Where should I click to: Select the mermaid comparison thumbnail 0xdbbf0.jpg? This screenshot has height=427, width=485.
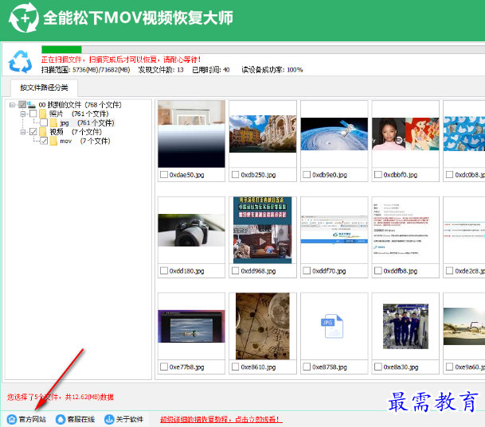pos(405,134)
